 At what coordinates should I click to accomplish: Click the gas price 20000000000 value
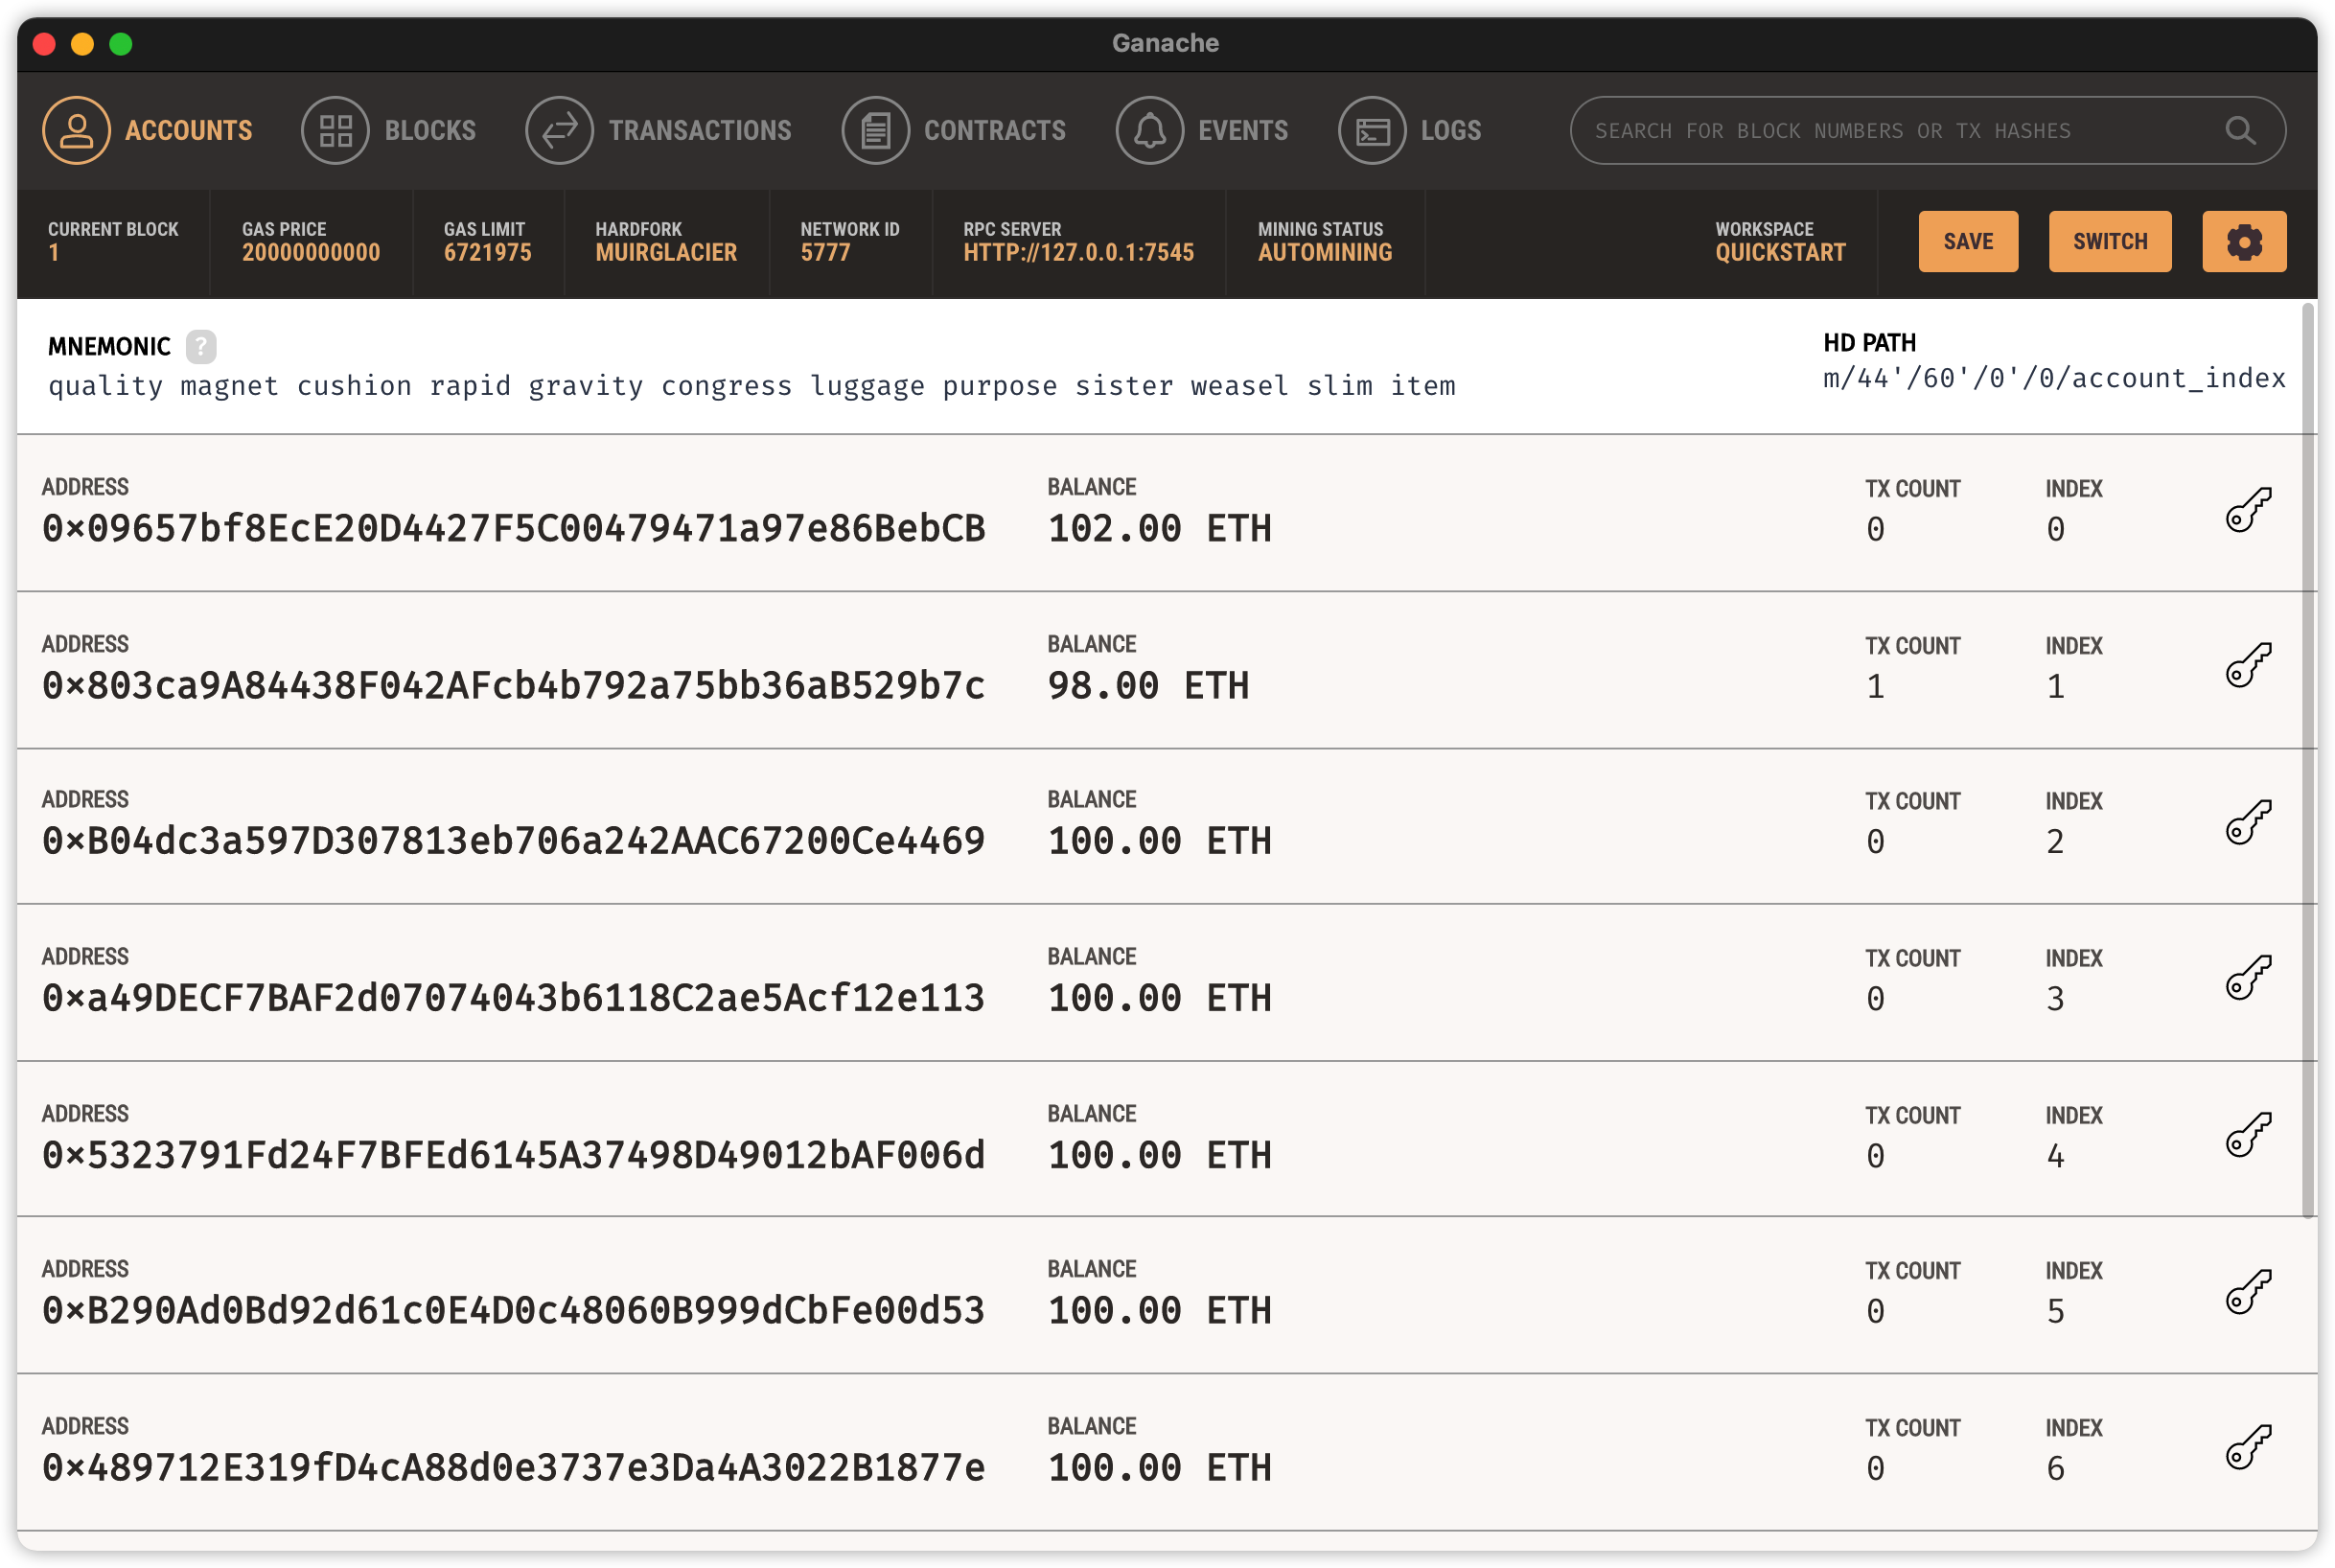311,253
